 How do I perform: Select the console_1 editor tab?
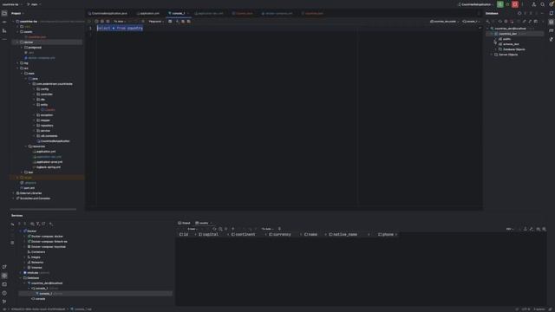click(178, 13)
